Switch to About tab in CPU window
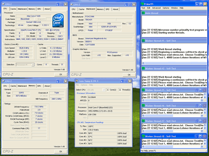The width and height of the screenshot is (209, 156). click(x=47, y=9)
